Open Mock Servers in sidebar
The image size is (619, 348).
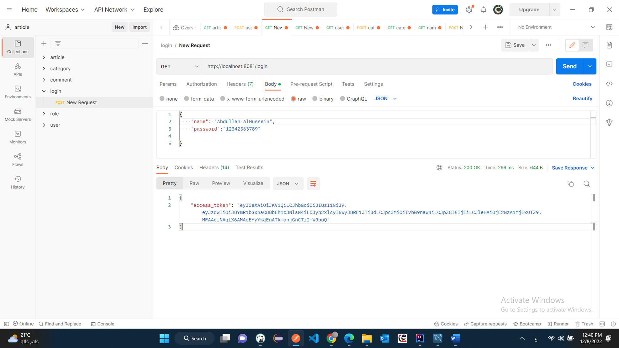click(x=18, y=115)
